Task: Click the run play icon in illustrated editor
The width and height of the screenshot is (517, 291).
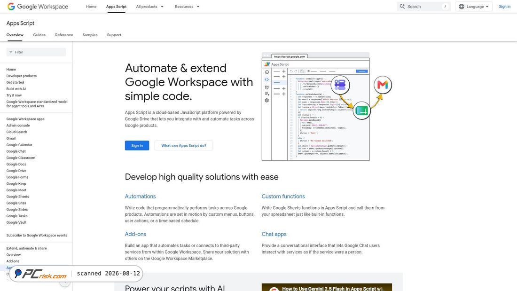Action: pos(309,71)
